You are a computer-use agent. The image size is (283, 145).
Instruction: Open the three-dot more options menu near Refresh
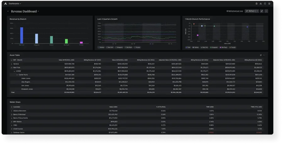(266, 11)
